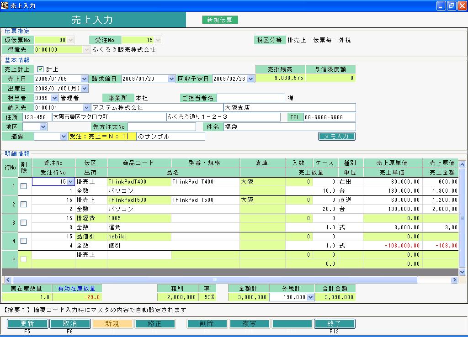The image size is (468, 337).
Task: Click the 運賃 product name cell
Action: pyautogui.click(x=173, y=227)
